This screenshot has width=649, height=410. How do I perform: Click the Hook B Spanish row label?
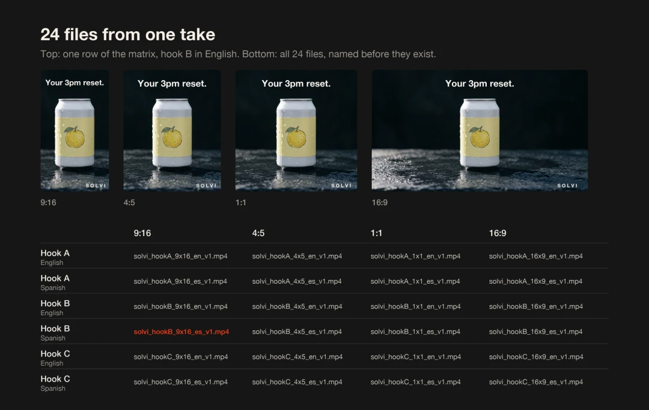point(55,333)
